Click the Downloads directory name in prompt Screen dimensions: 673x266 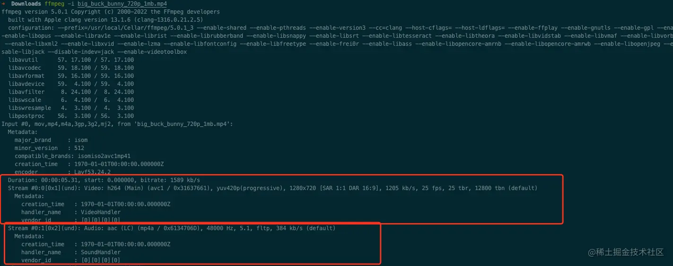(x=26, y=4)
